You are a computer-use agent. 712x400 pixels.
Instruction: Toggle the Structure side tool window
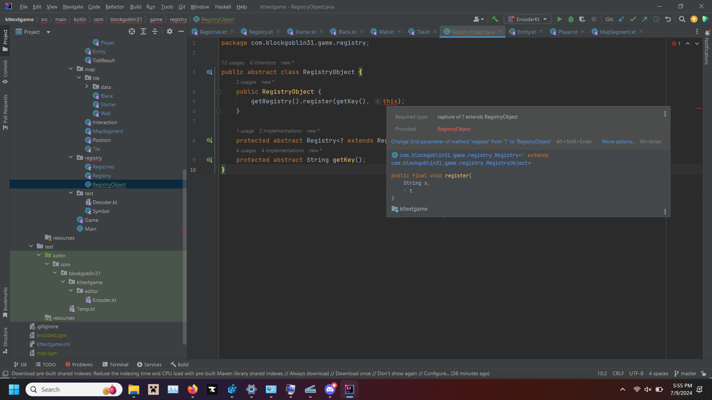5,340
